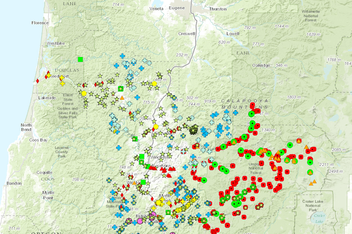
Task: Click the Coos Bay city label
Action: point(39,139)
